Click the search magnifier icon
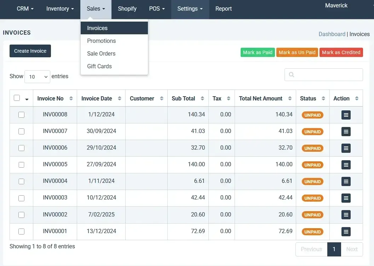The image size is (374, 266). (292, 75)
